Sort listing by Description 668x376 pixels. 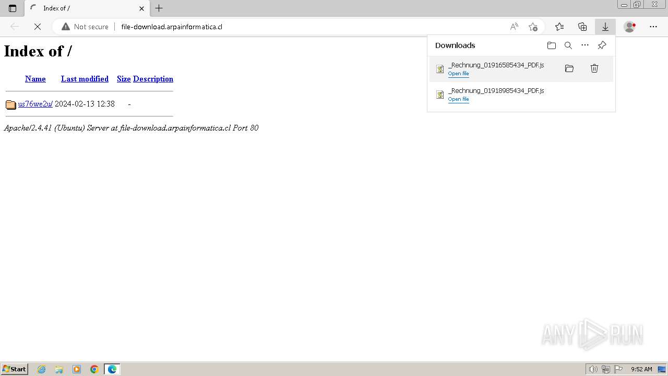tap(153, 79)
